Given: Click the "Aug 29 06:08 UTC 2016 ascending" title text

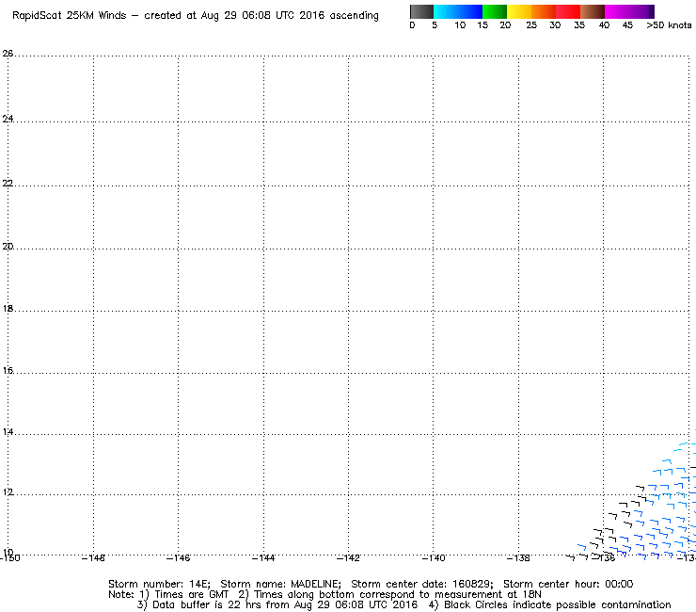Looking at the screenshot, I should pos(290,16).
